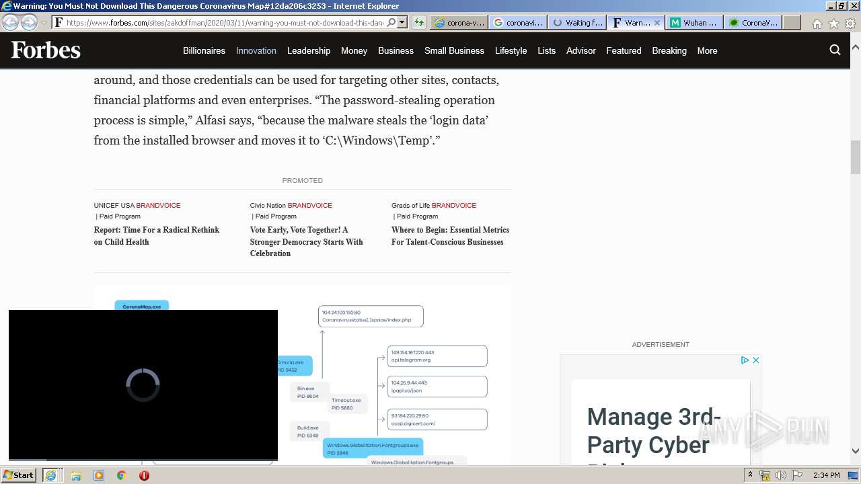Switch to the 'Waiting f...' tab
This screenshot has width=861, height=484.
(x=577, y=22)
